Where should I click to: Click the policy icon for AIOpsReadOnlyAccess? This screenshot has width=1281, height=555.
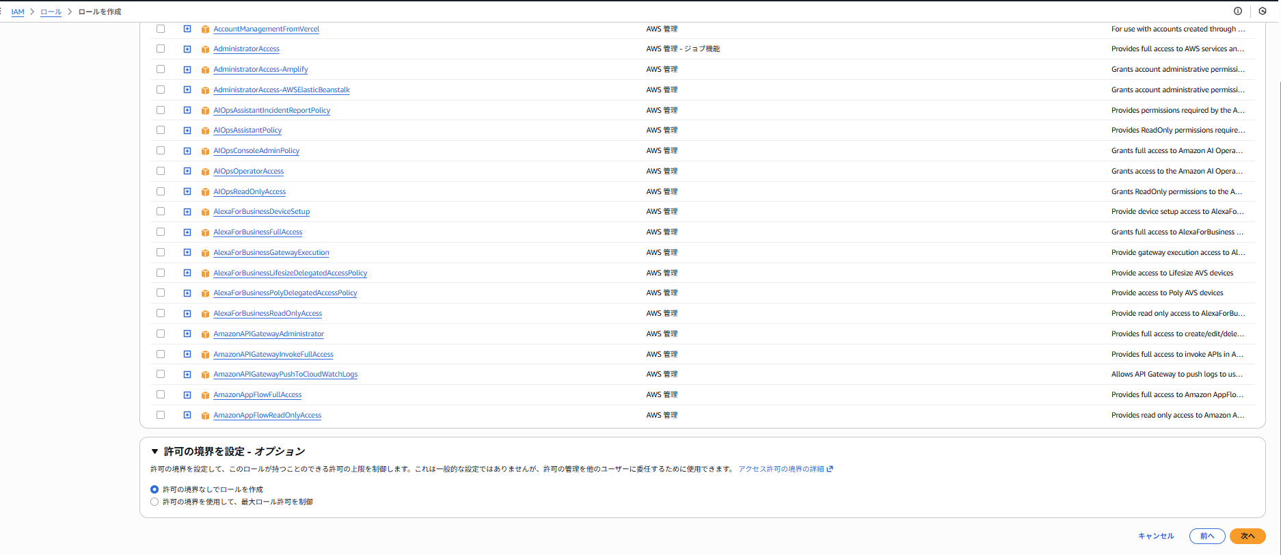205,192
